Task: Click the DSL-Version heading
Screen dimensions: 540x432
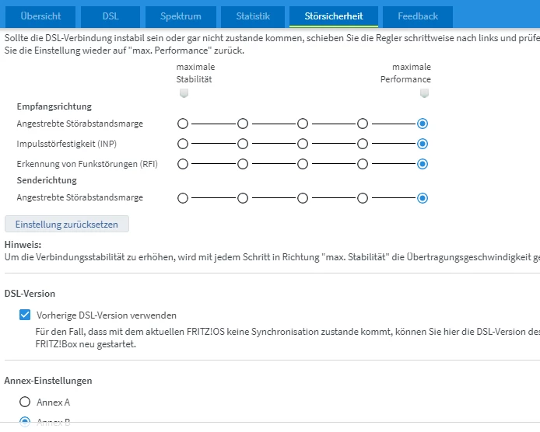Action: (x=30, y=294)
